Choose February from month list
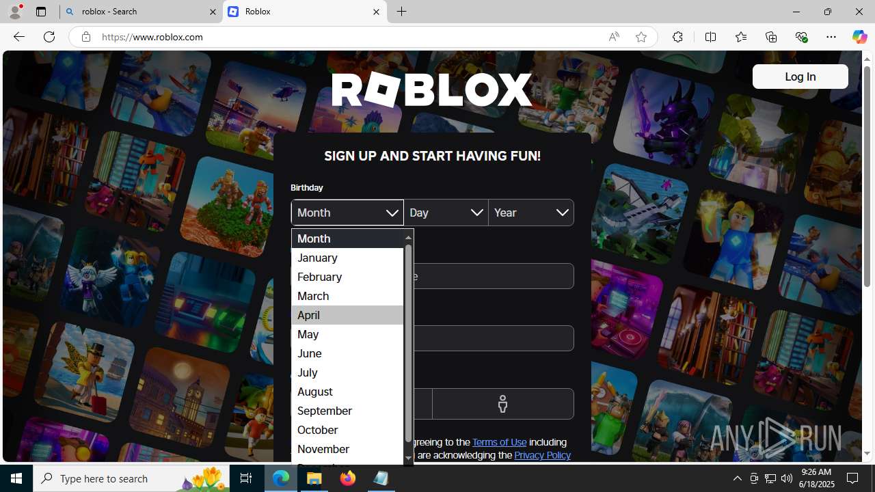 347,277
